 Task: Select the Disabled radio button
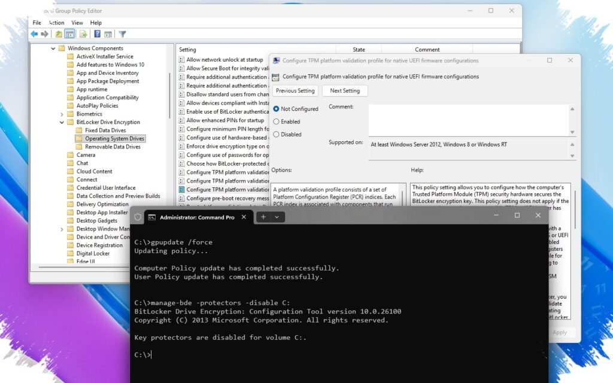pos(277,134)
